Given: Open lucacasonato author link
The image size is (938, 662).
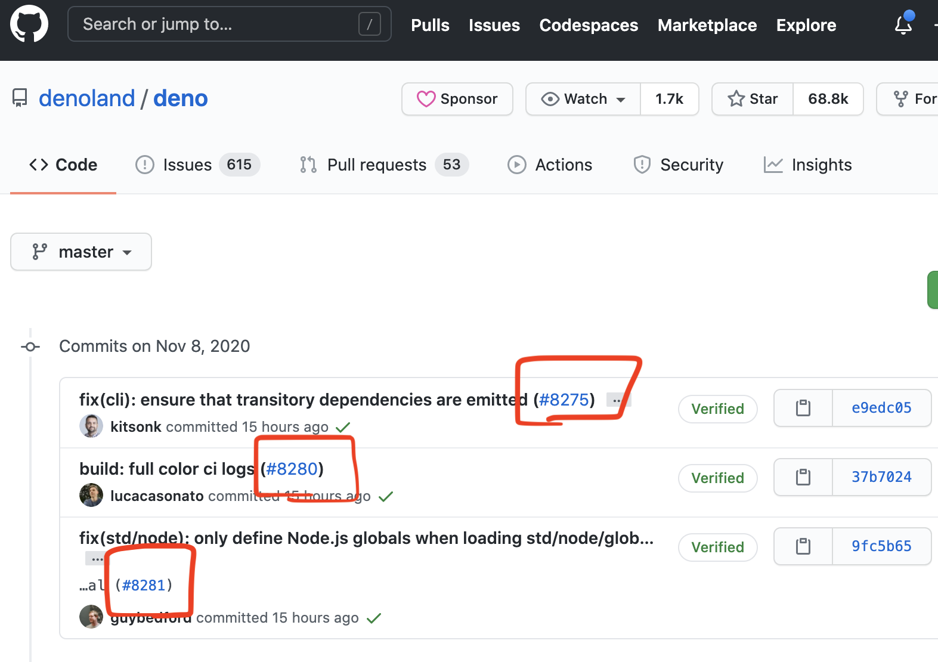Looking at the screenshot, I should [157, 496].
